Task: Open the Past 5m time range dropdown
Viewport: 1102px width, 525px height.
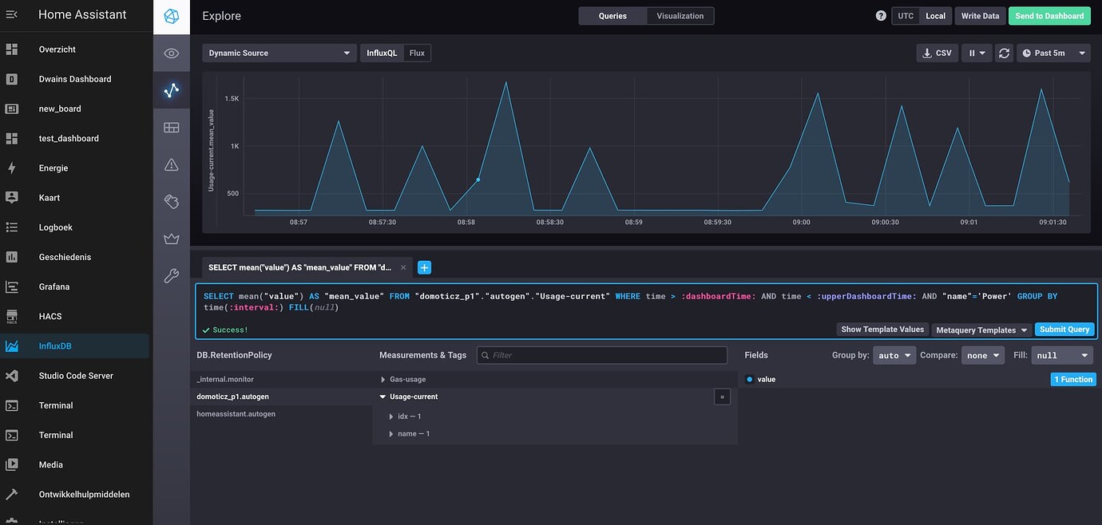Action: pos(1053,52)
